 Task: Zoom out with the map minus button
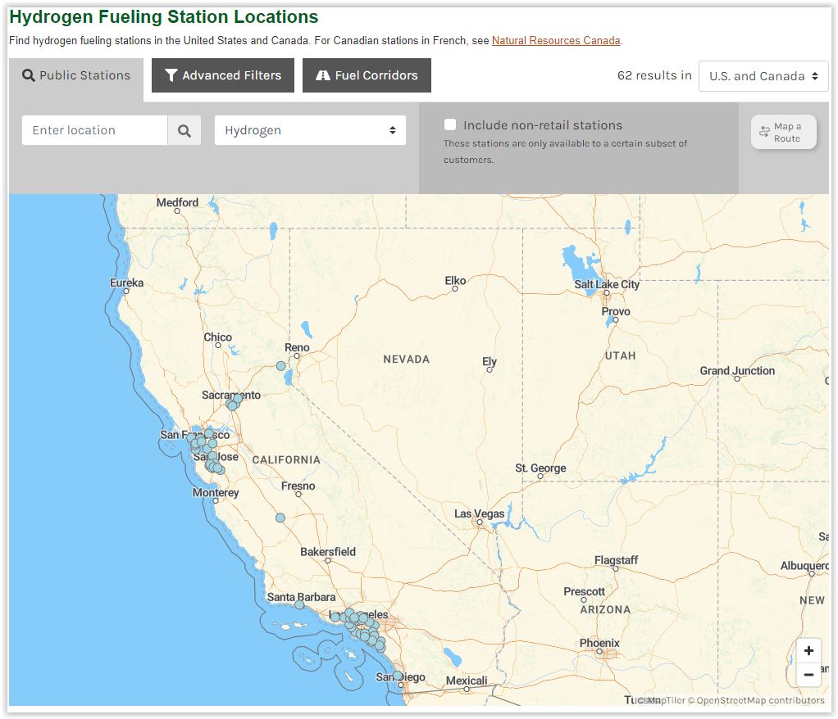[808, 675]
